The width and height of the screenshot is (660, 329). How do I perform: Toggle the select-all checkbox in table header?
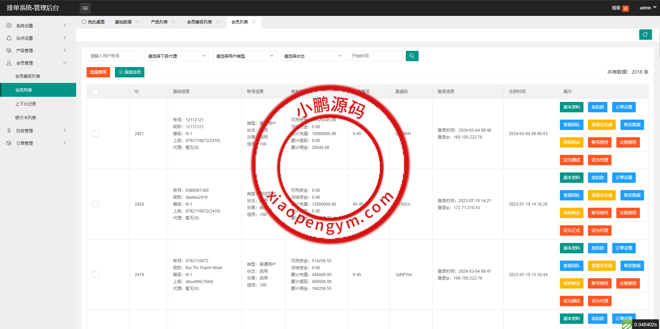coord(95,92)
